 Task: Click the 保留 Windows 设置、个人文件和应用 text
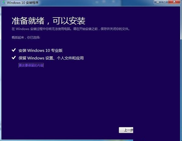[x=51, y=58]
